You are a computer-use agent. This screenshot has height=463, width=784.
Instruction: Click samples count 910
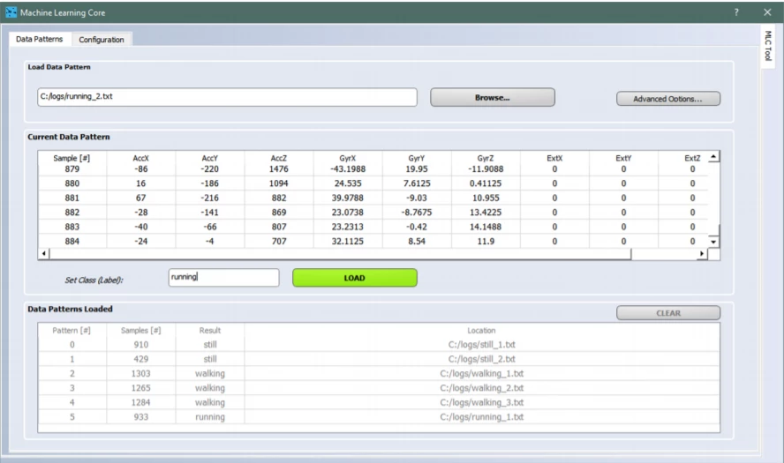tap(141, 345)
